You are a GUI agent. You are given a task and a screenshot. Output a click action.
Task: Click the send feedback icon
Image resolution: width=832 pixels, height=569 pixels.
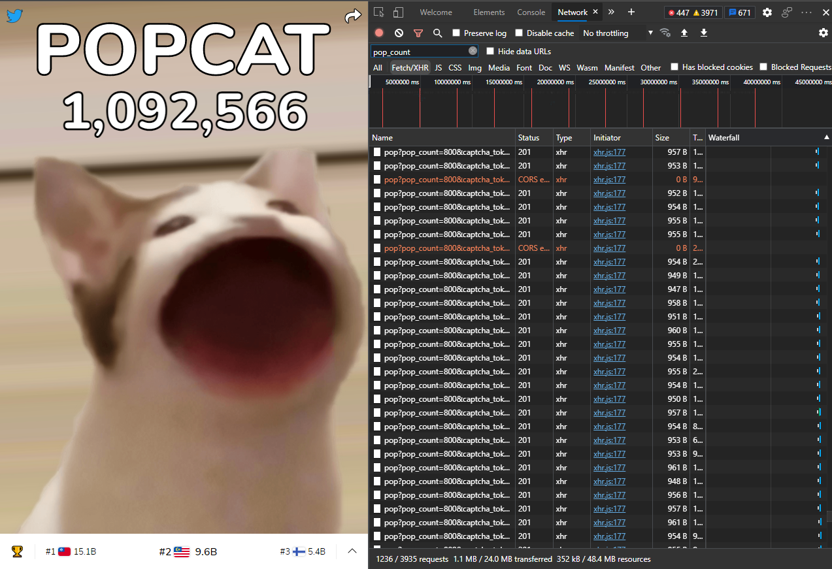click(x=787, y=12)
